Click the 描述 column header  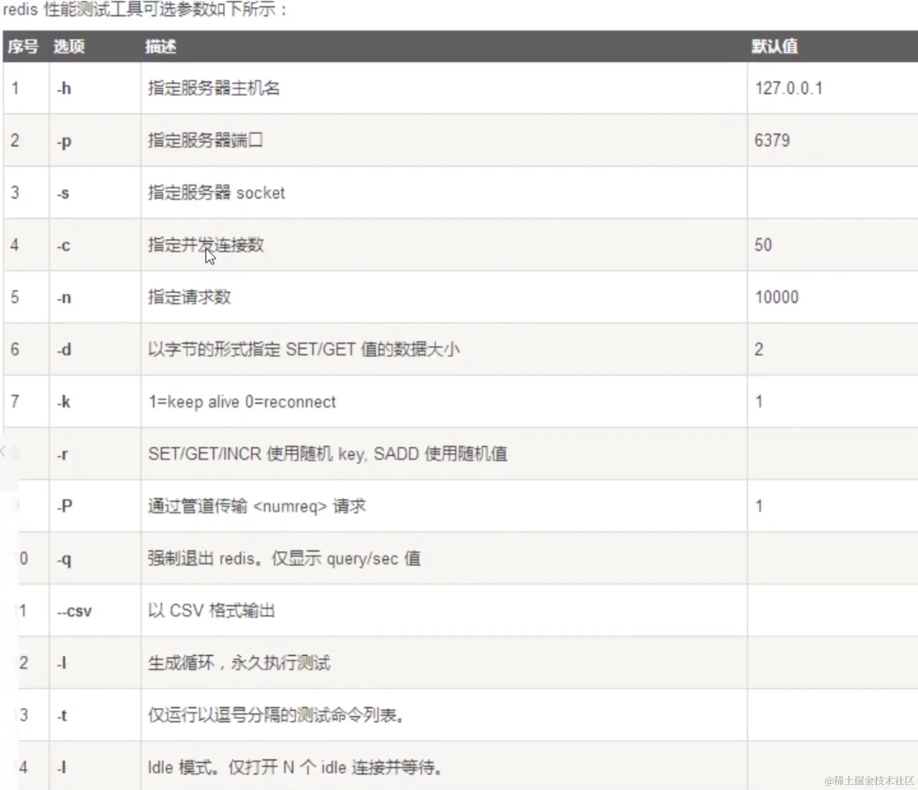tap(161, 47)
